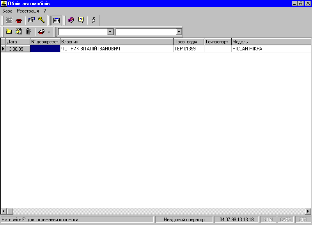312x225 pixels.
Task: Click the horizontal scrollbar left arrow
Action: (x=4, y=211)
